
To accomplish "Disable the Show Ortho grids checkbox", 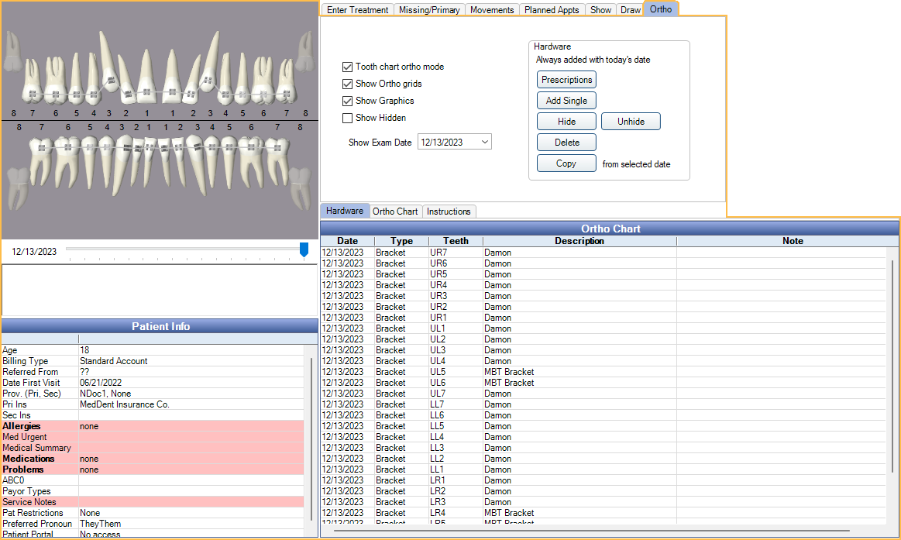I will [348, 84].
